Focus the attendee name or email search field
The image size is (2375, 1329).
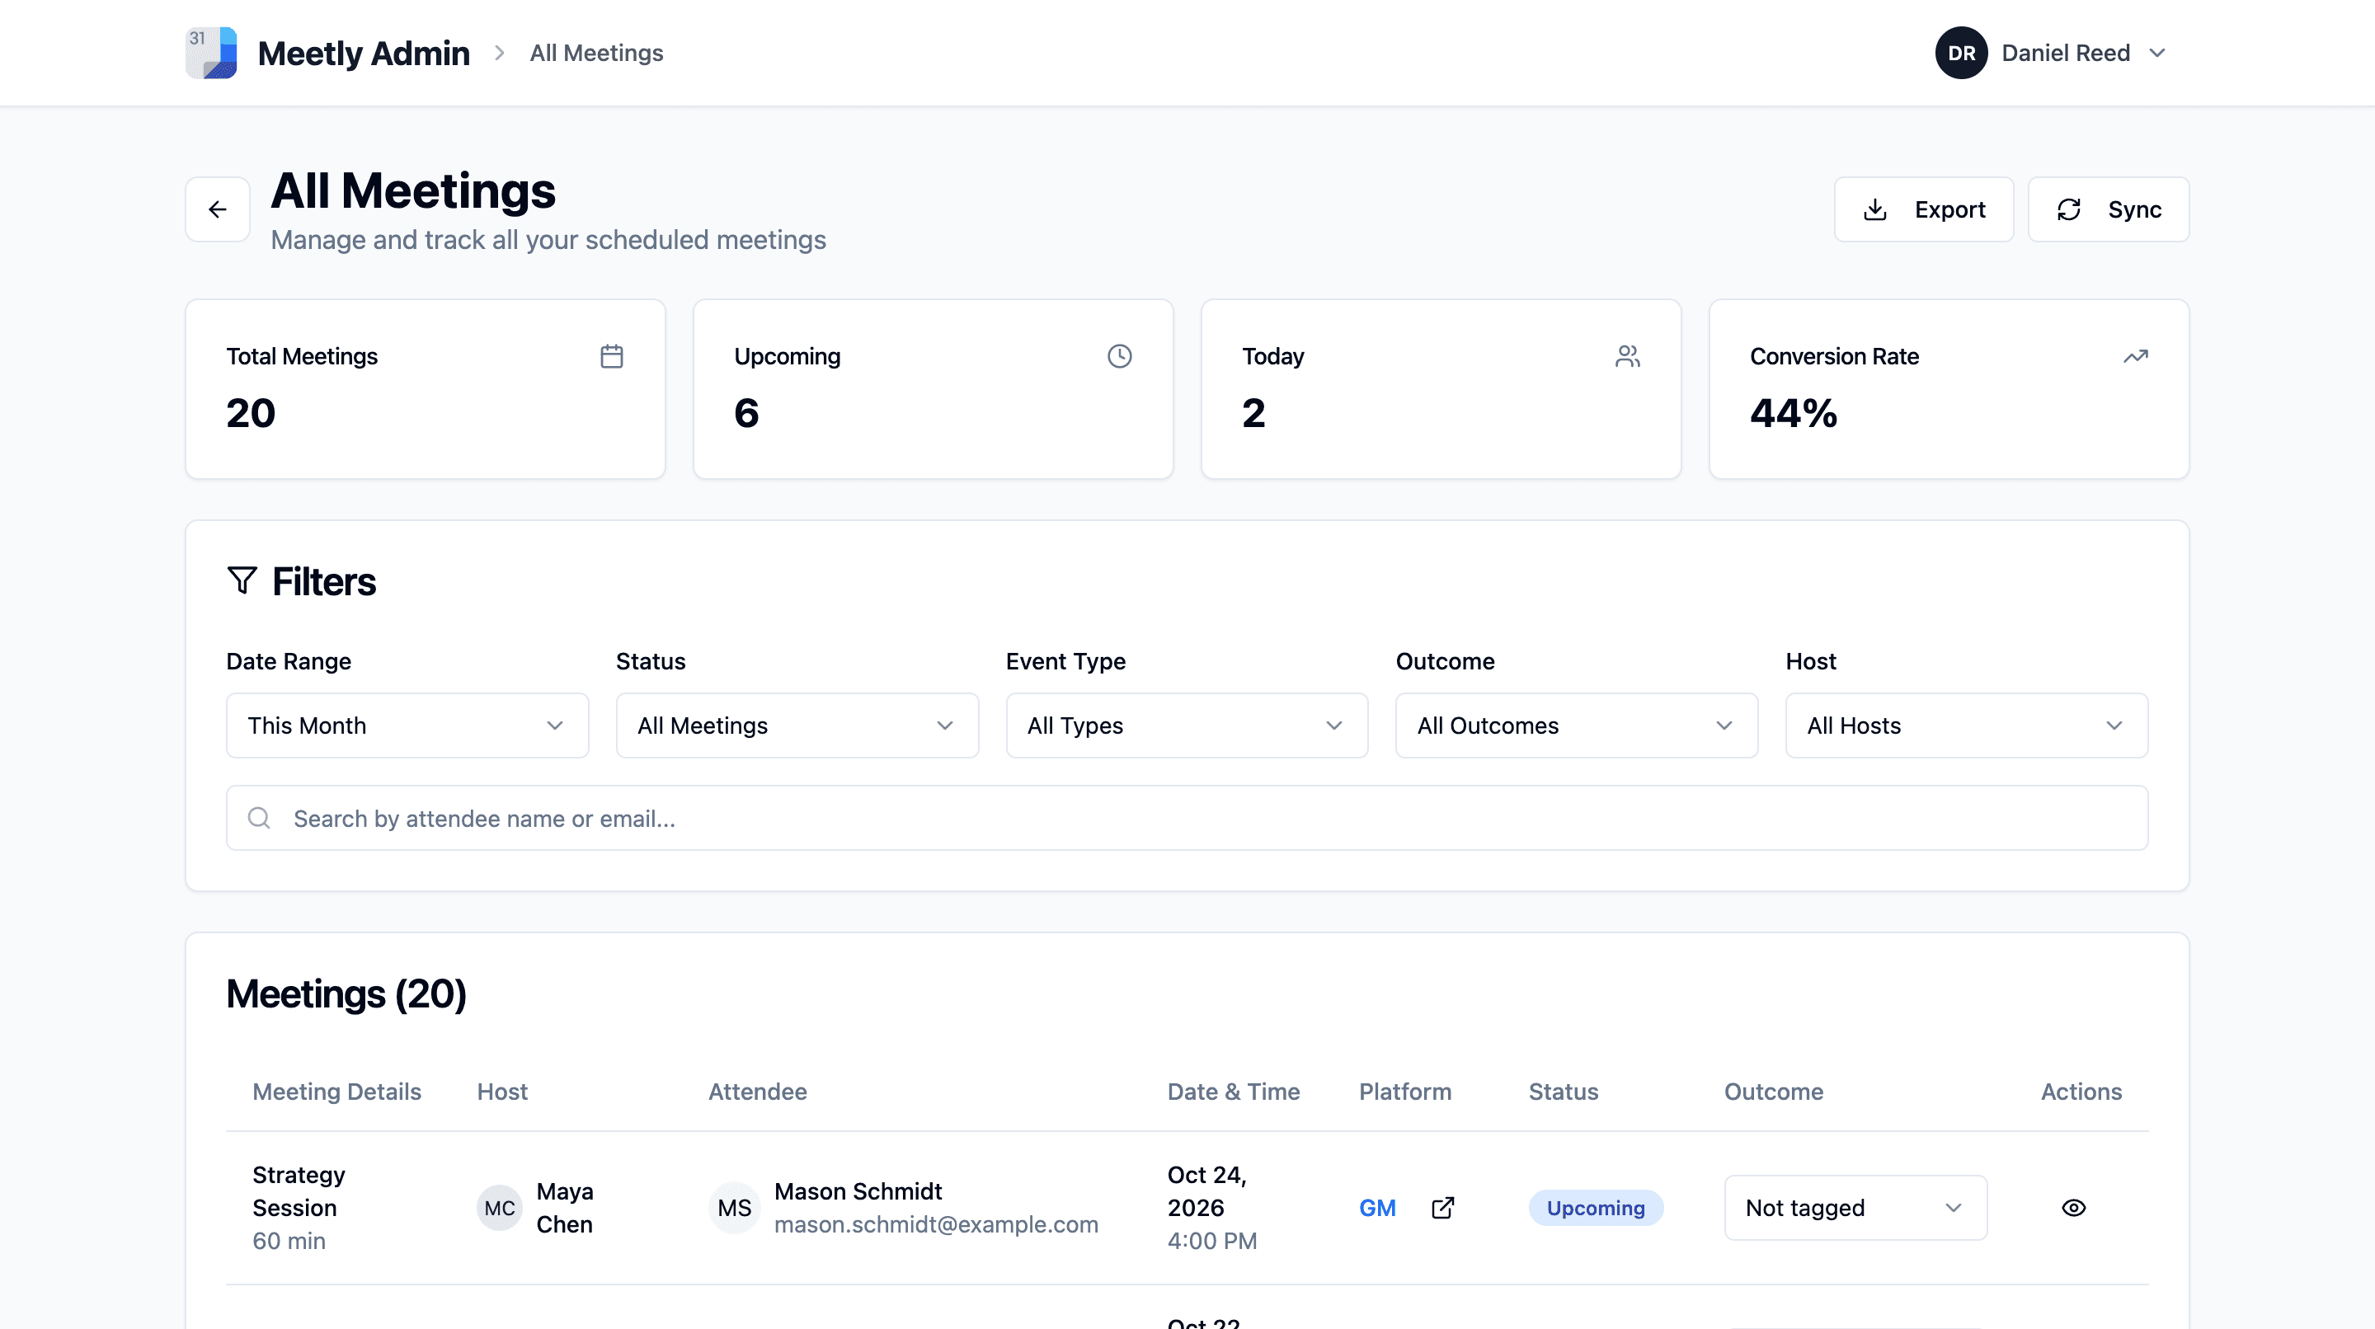1187,818
